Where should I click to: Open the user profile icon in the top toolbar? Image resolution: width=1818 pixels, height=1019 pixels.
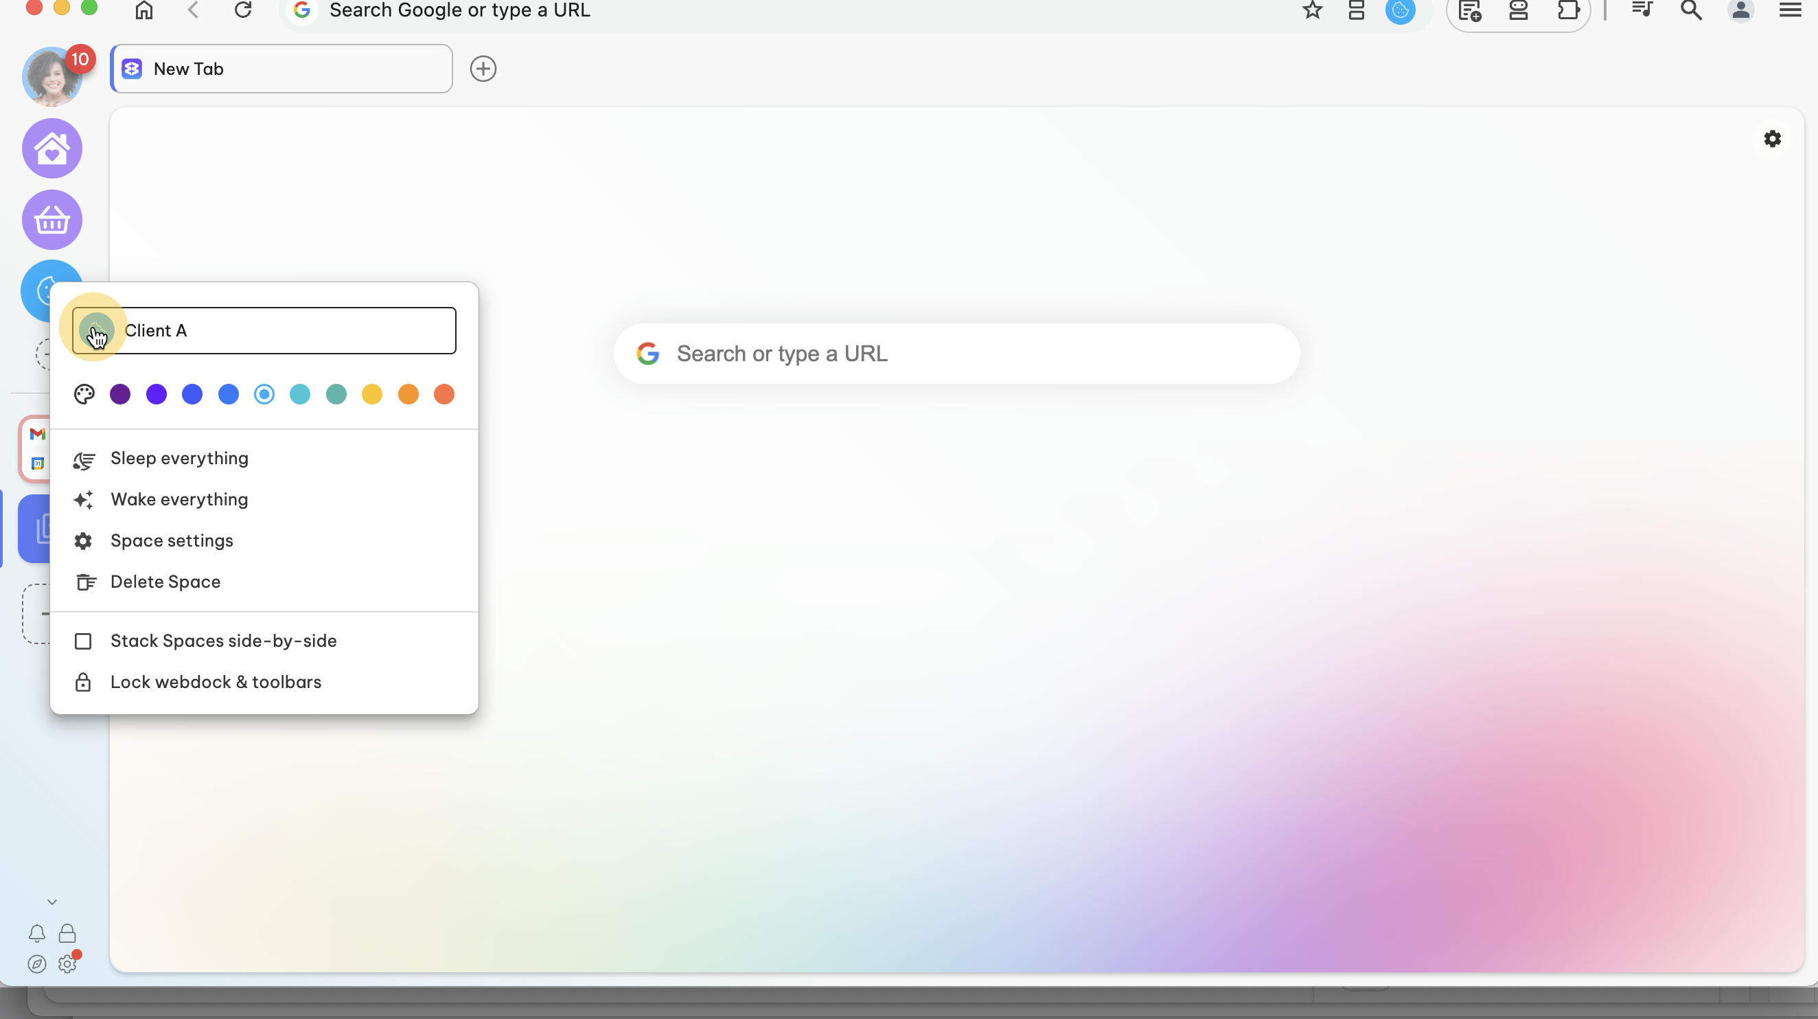[1740, 10]
